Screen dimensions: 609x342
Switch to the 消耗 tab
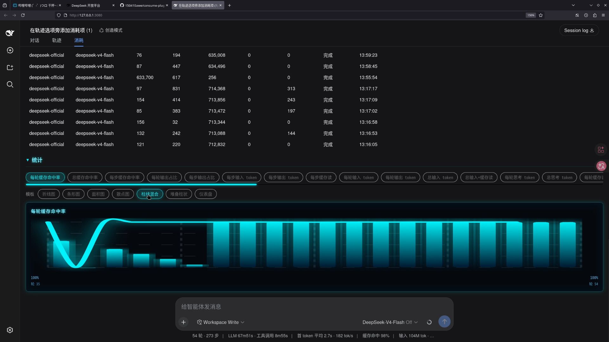79,41
